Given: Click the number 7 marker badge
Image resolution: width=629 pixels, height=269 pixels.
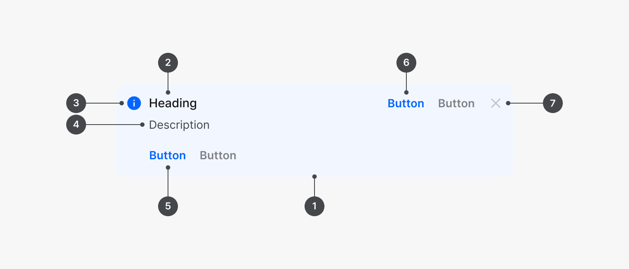Looking at the screenshot, I should (x=553, y=103).
